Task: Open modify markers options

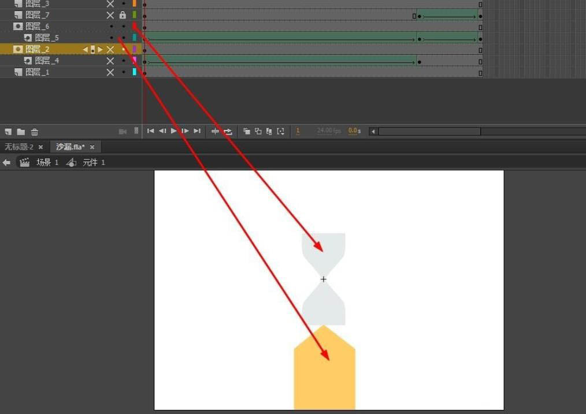Action: (281, 131)
